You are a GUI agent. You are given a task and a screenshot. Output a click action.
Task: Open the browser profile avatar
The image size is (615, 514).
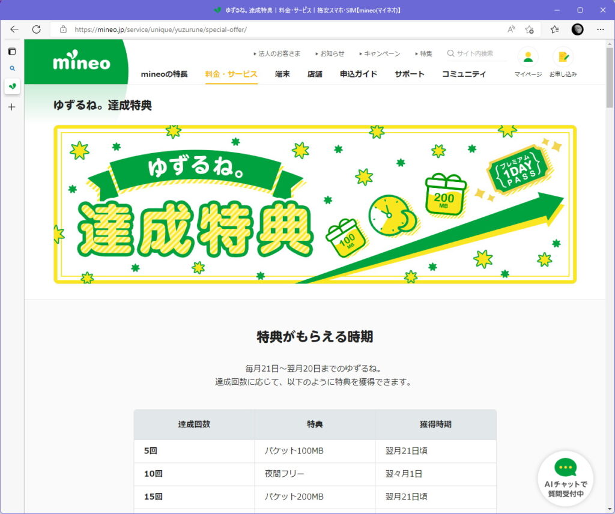[577, 29]
